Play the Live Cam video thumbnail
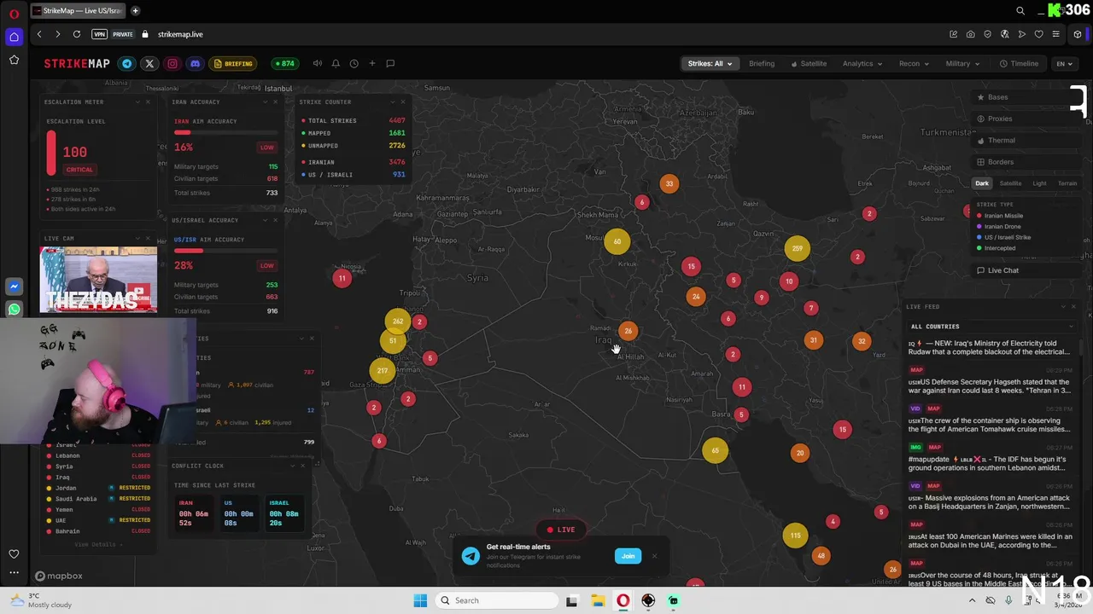This screenshot has width=1093, height=614. [x=98, y=280]
